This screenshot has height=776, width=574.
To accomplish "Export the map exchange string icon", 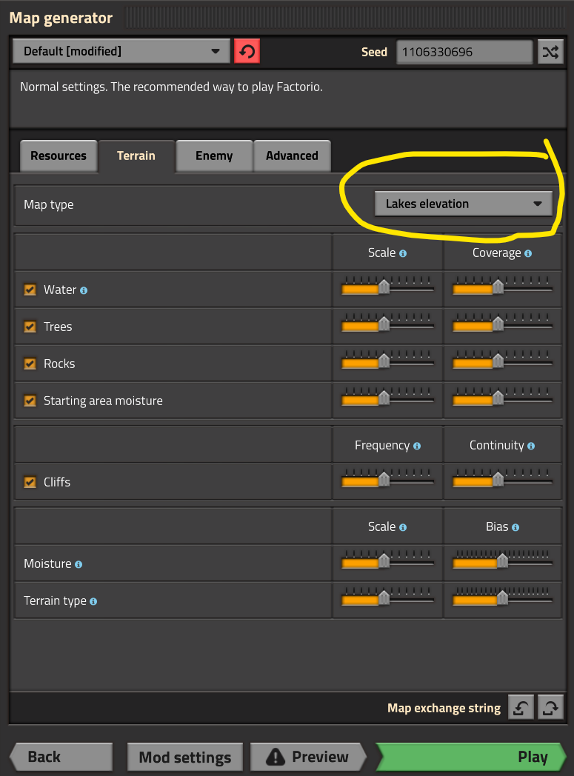I will click(551, 708).
